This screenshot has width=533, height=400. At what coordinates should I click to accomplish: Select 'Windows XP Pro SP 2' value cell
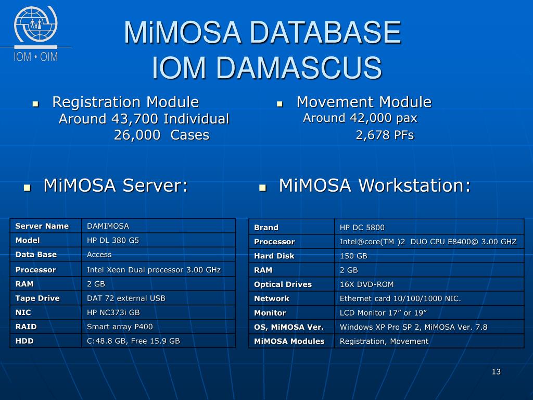coord(429,327)
